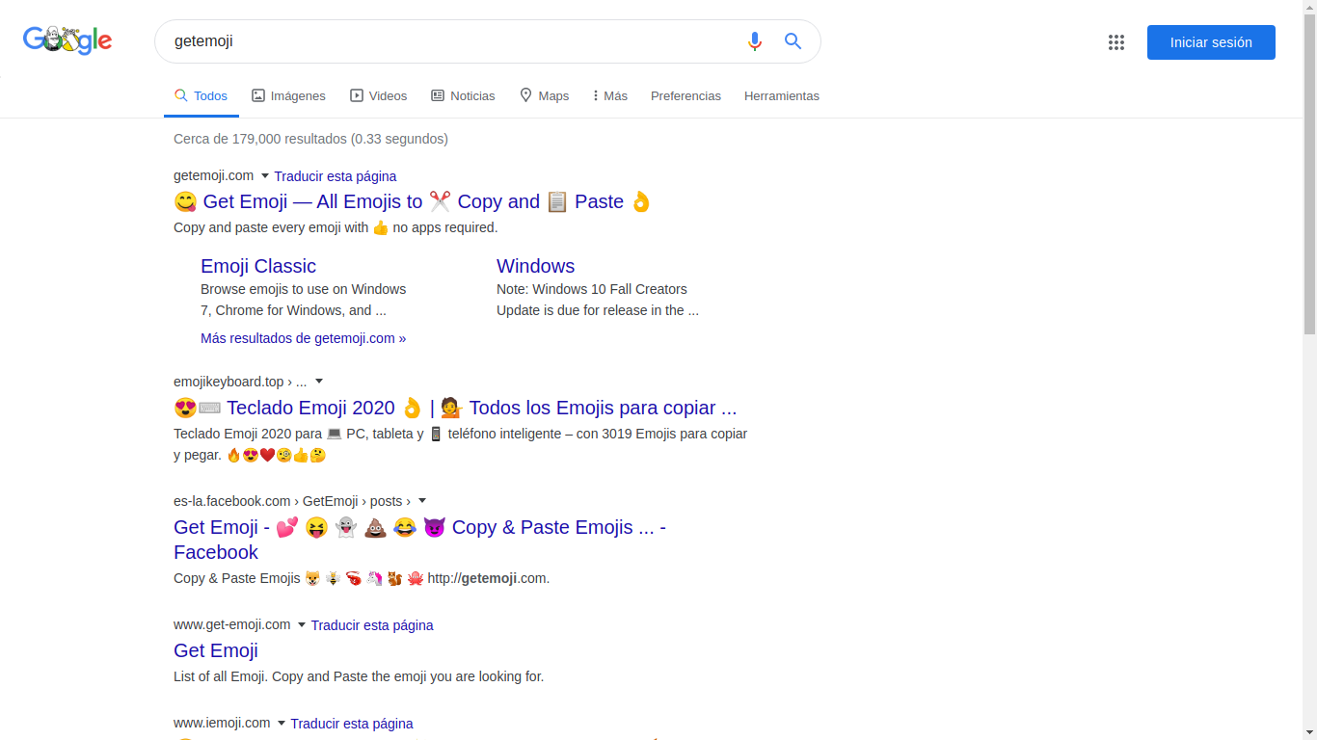Open the Get Emoji — All Emojis result
The image size is (1317, 740).
click(x=413, y=201)
